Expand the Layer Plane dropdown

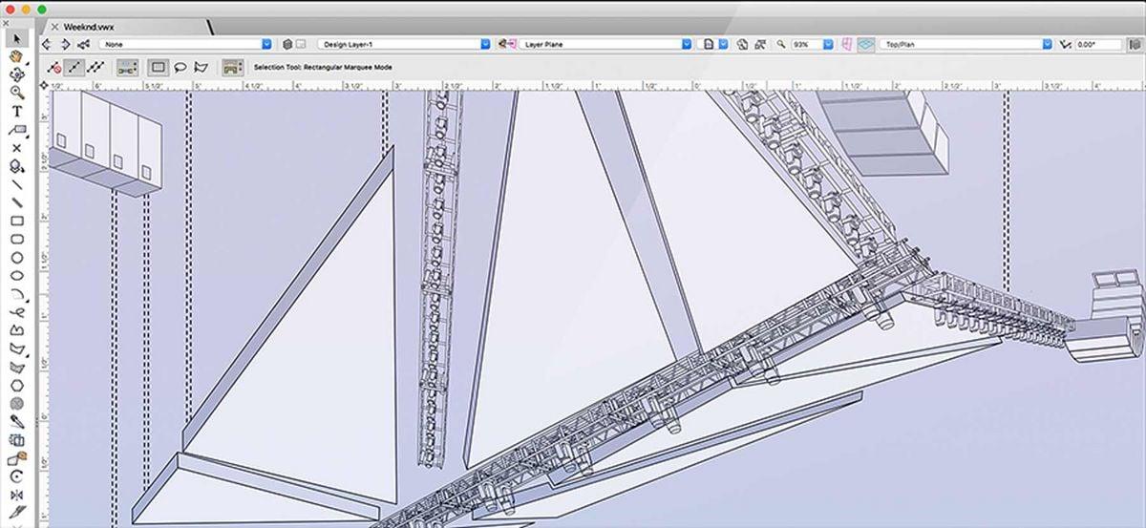coord(605,44)
